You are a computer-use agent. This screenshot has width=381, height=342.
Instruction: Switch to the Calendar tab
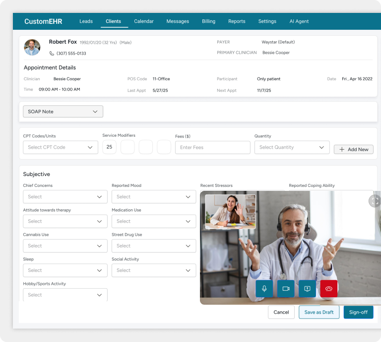click(x=144, y=21)
